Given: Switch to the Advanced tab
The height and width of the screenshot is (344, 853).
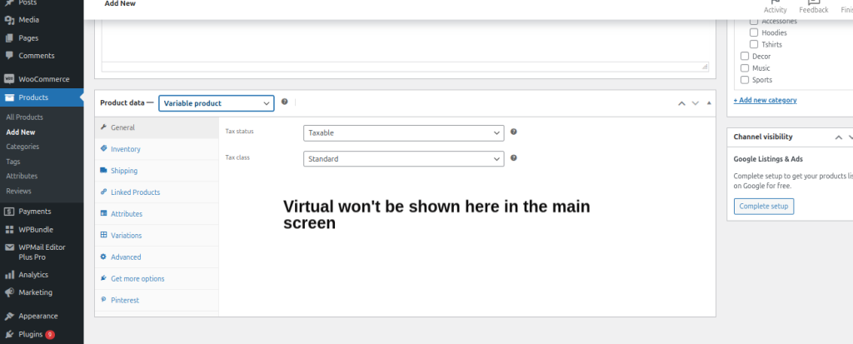Looking at the screenshot, I should pos(157,257).
